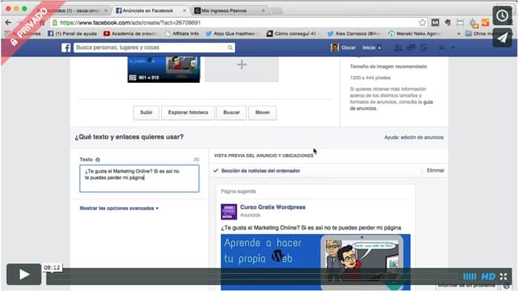Add another image with the plus tile
The image size is (519, 291).
242,68
